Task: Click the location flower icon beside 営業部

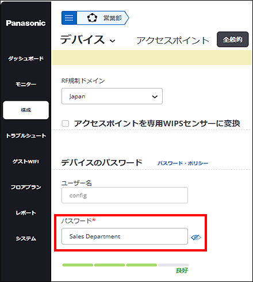Action: point(92,18)
